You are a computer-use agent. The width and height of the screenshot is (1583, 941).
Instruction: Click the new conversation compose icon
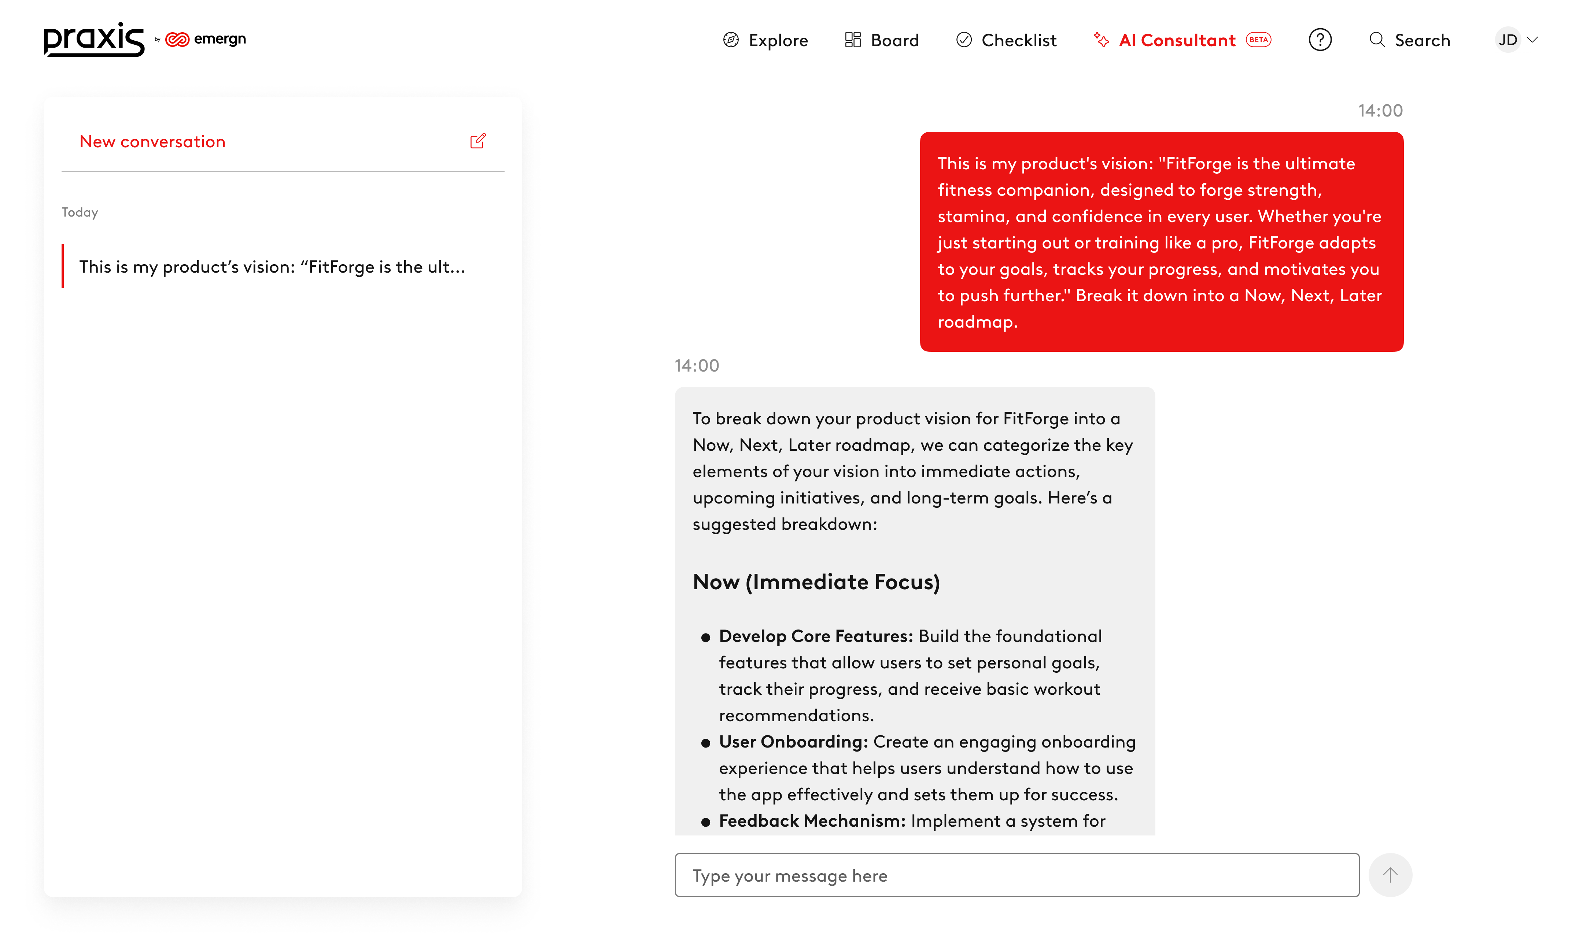click(477, 141)
